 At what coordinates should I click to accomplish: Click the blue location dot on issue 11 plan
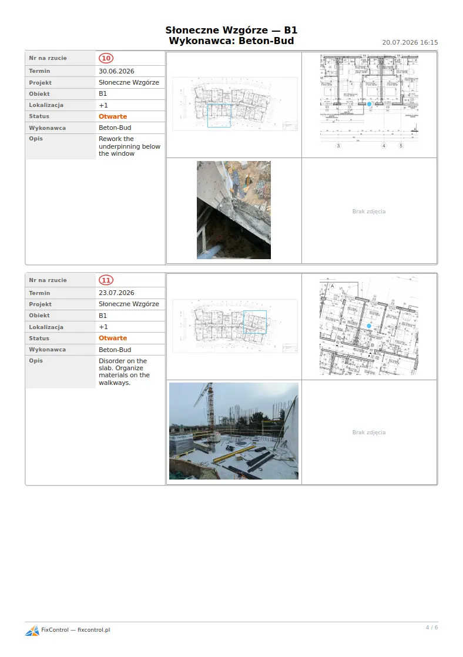(369, 326)
